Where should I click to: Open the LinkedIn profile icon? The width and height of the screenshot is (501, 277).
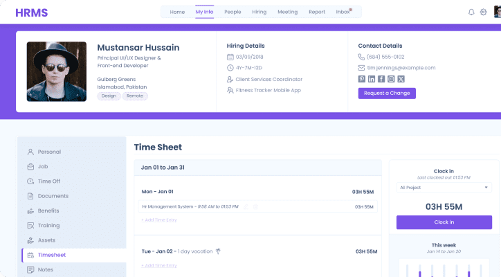point(372,79)
